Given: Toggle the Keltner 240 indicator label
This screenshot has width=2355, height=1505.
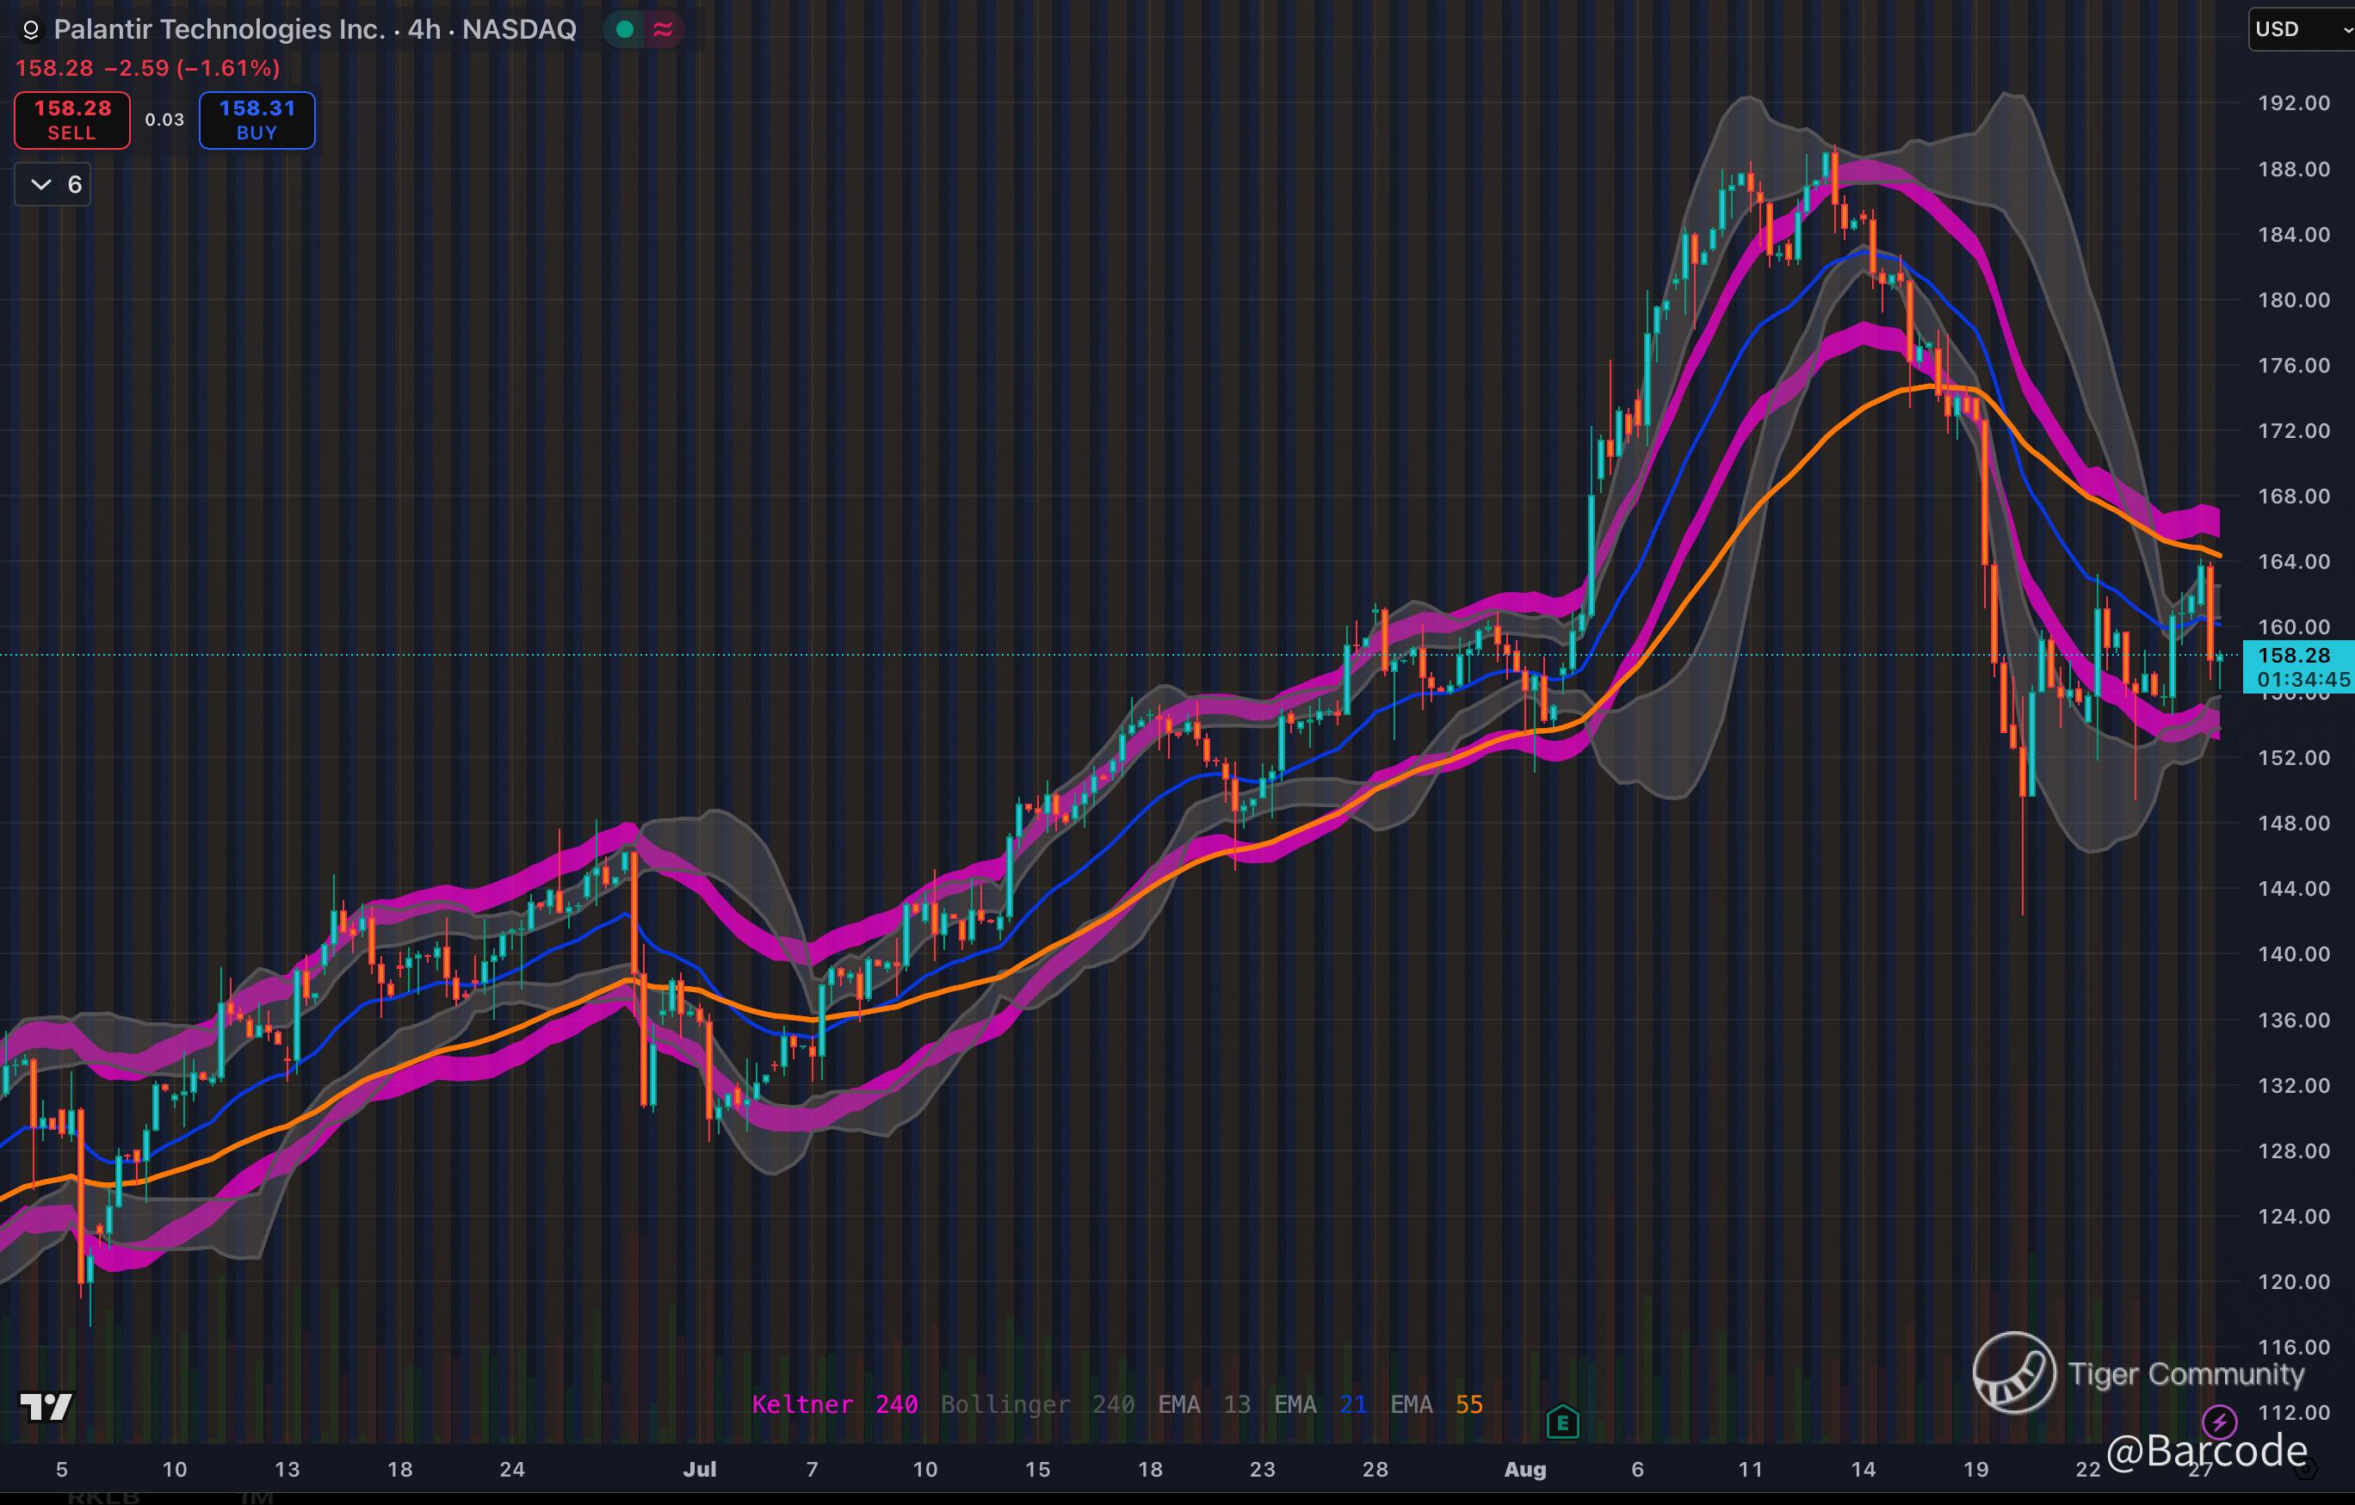Looking at the screenshot, I should click(x=834, y=1404).
